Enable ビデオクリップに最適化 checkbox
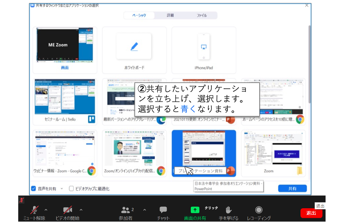Viewport: 340px width, 224px height. tap(71, 189)
